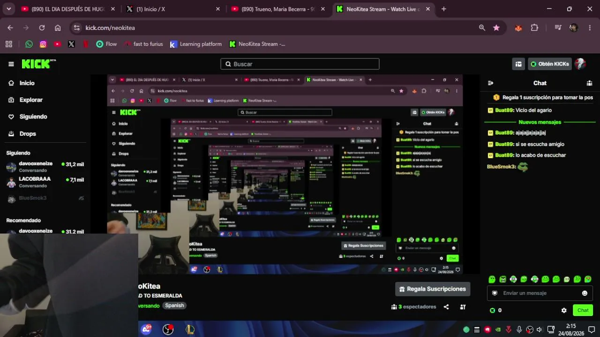Open the emoji picker in message box
Screen dimensions: 600x337
click(585, 293)
